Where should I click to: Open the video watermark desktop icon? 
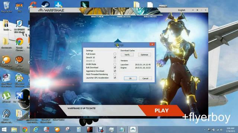pyautogui.click(x=6, y=80)
